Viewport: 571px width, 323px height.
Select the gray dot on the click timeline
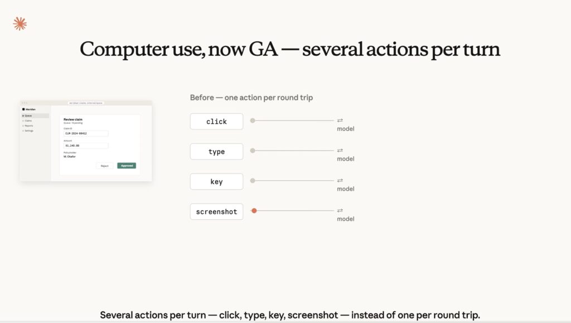click(253, 120)
